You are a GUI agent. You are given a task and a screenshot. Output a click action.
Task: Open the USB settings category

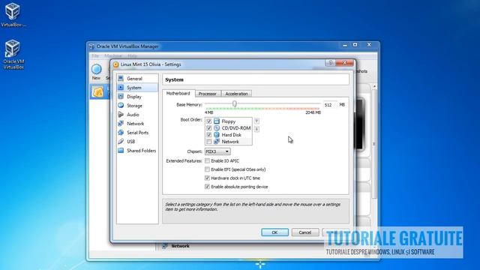click(137, 142)
